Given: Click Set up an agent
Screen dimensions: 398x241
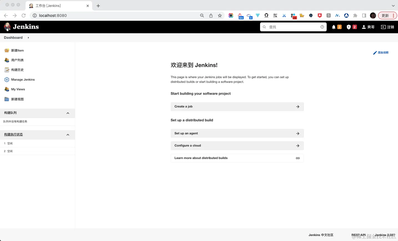Looking at the screenshot, I should (x=237, y=134).
